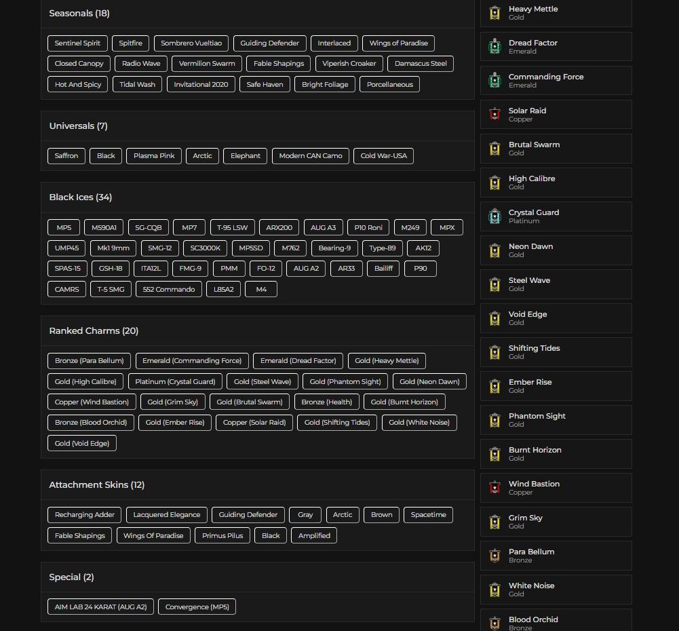Select the Recharging Adder attachment skin
The image size is (679, 631).
84,514
